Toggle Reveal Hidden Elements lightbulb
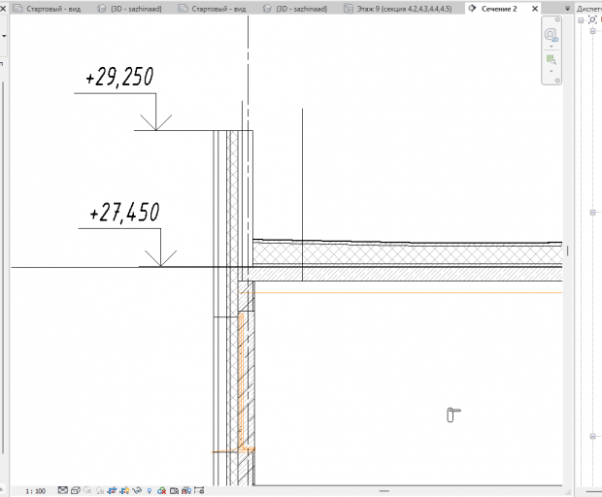Screen dimensions: 602x497 point(150,490)
